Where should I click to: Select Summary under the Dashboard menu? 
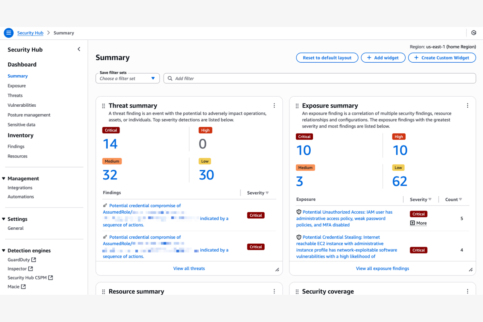18,76
